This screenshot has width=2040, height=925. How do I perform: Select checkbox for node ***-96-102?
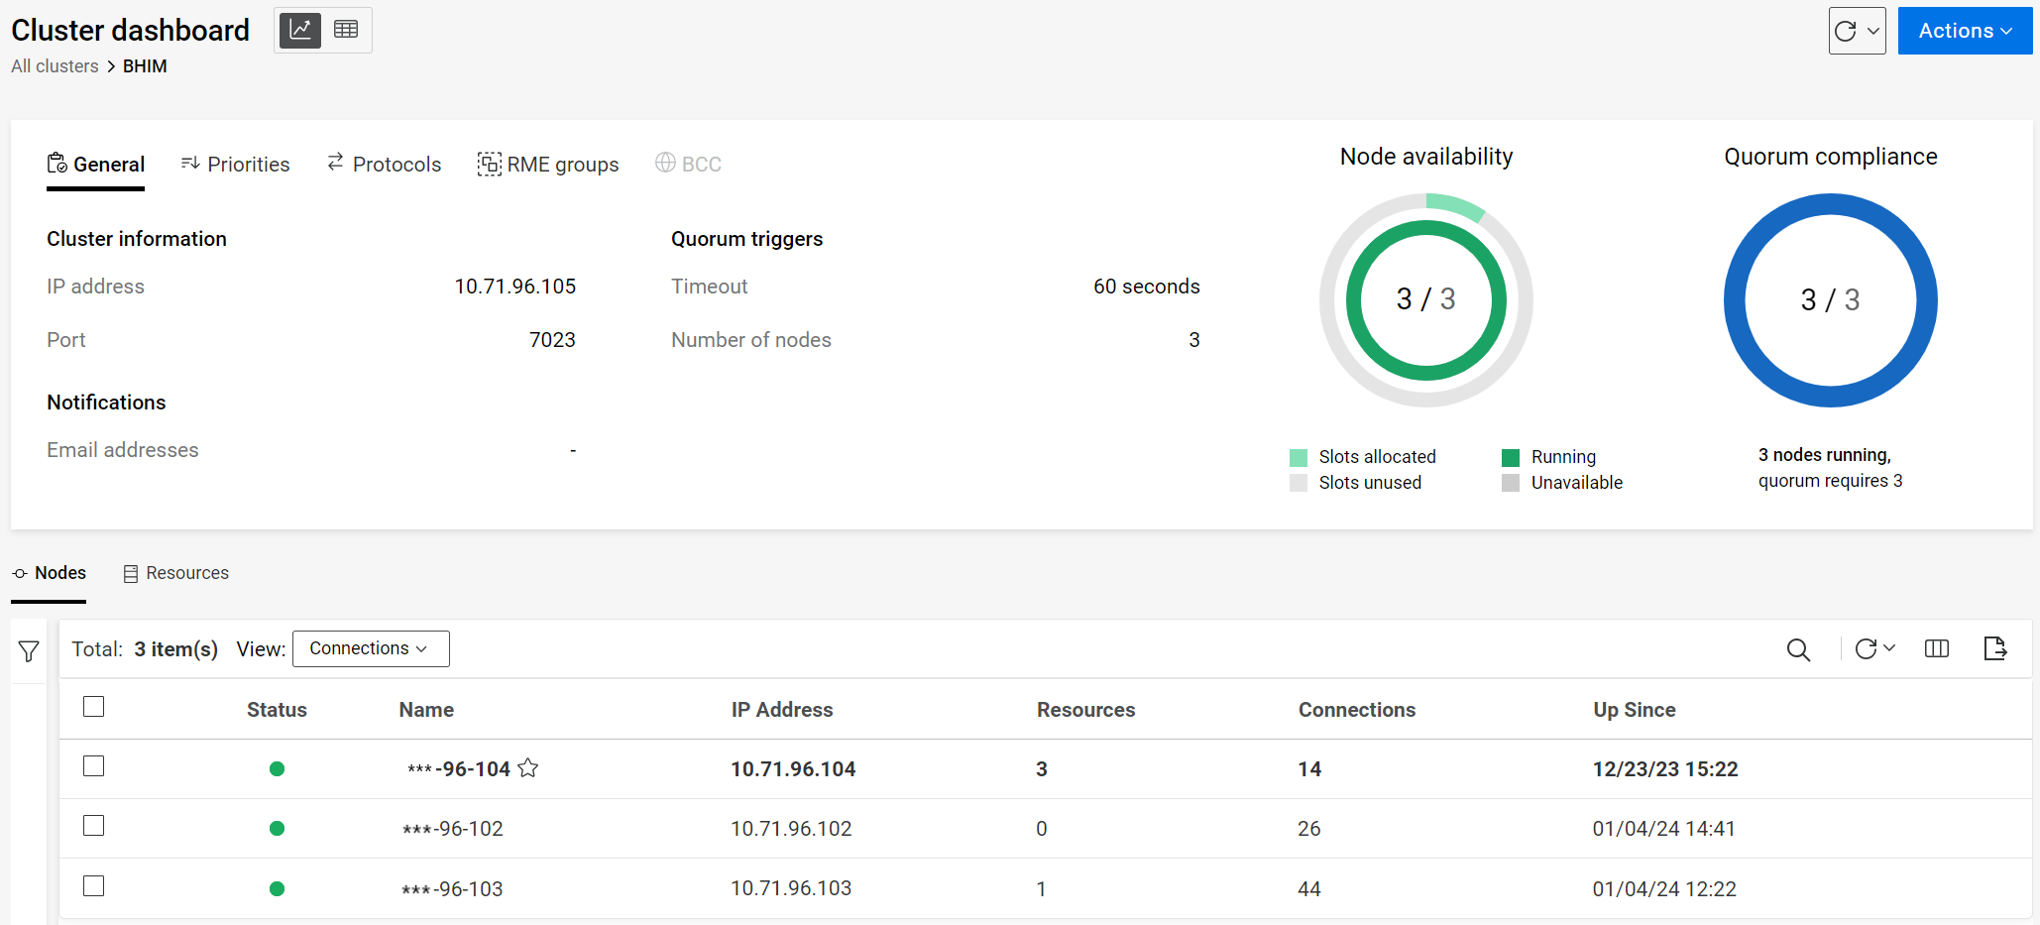click(94, 826)
